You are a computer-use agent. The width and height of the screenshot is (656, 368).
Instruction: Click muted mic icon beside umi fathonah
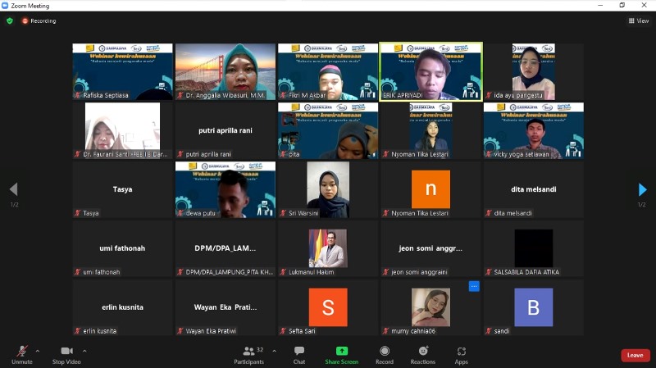77,272
